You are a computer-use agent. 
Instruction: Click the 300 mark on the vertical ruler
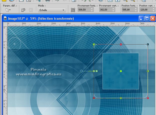(x=4, y=74)
